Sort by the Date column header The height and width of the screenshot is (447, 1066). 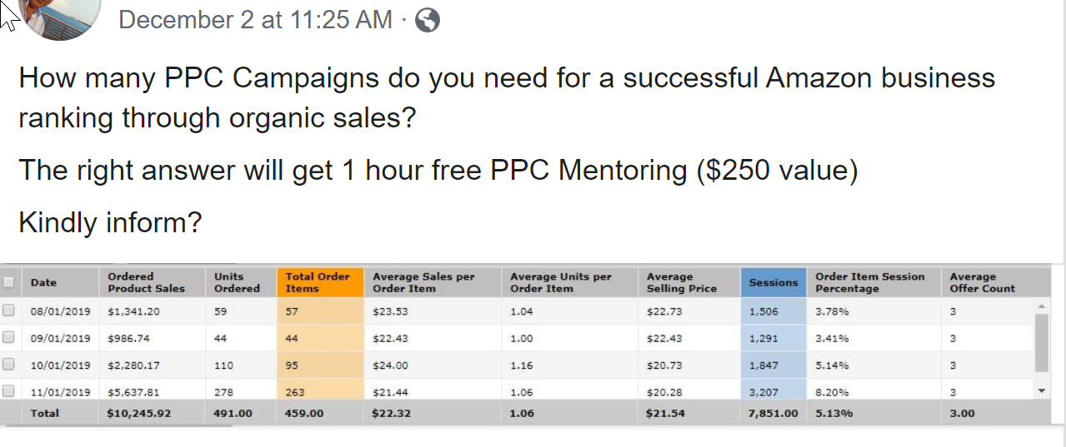click(43, 282)
